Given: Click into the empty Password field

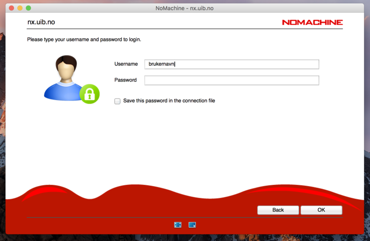Looking at the screenshot, I should coord(231,80).
